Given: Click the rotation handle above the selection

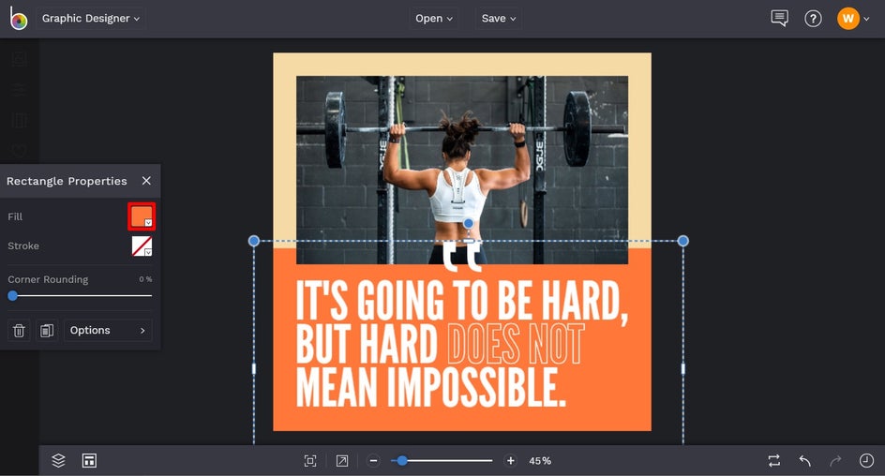Looking at the screenshot, I should tap(469, 223).
